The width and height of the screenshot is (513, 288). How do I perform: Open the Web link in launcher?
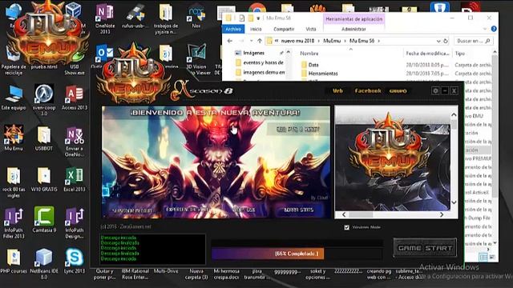click(337, 90)
